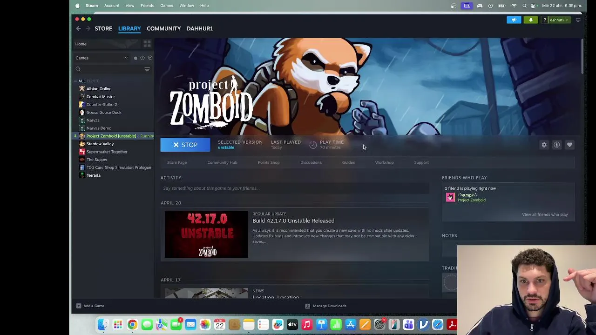The width and height of the screenshot is (596, 335).
Task: Open the Account menu
Action: tap(112, 6)
